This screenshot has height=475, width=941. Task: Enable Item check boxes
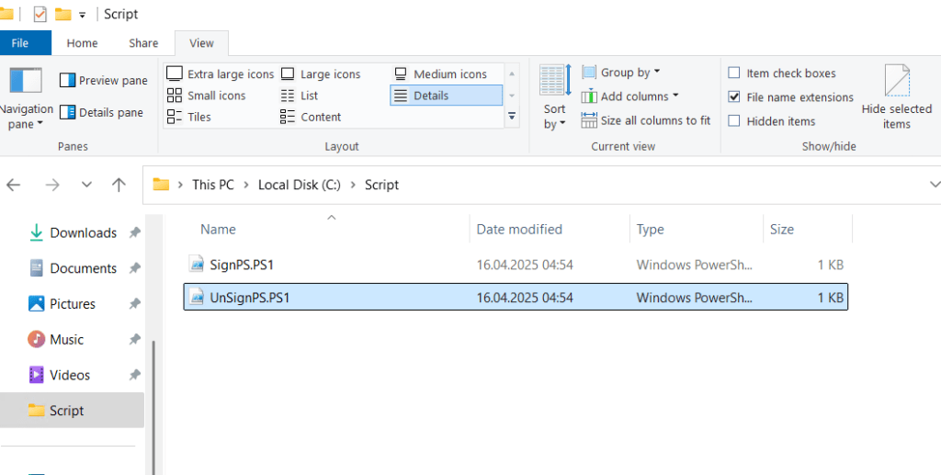coord(734,74)
